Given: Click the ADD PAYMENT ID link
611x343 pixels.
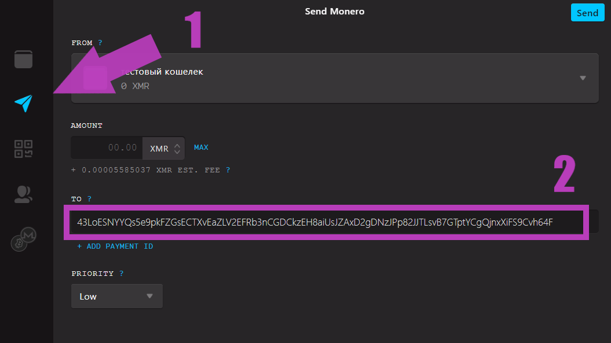Looking at the screenshot, I should tap(115, 246).
